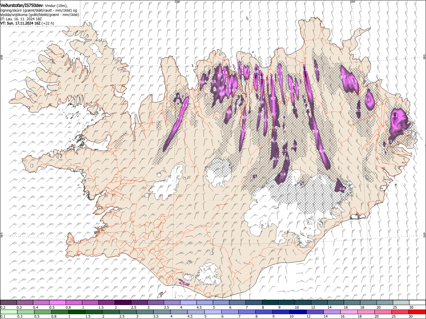Select the palest green 0.1–0.3 swatch in the lower legend
The image size is (426, 319).
coord(9,312)
